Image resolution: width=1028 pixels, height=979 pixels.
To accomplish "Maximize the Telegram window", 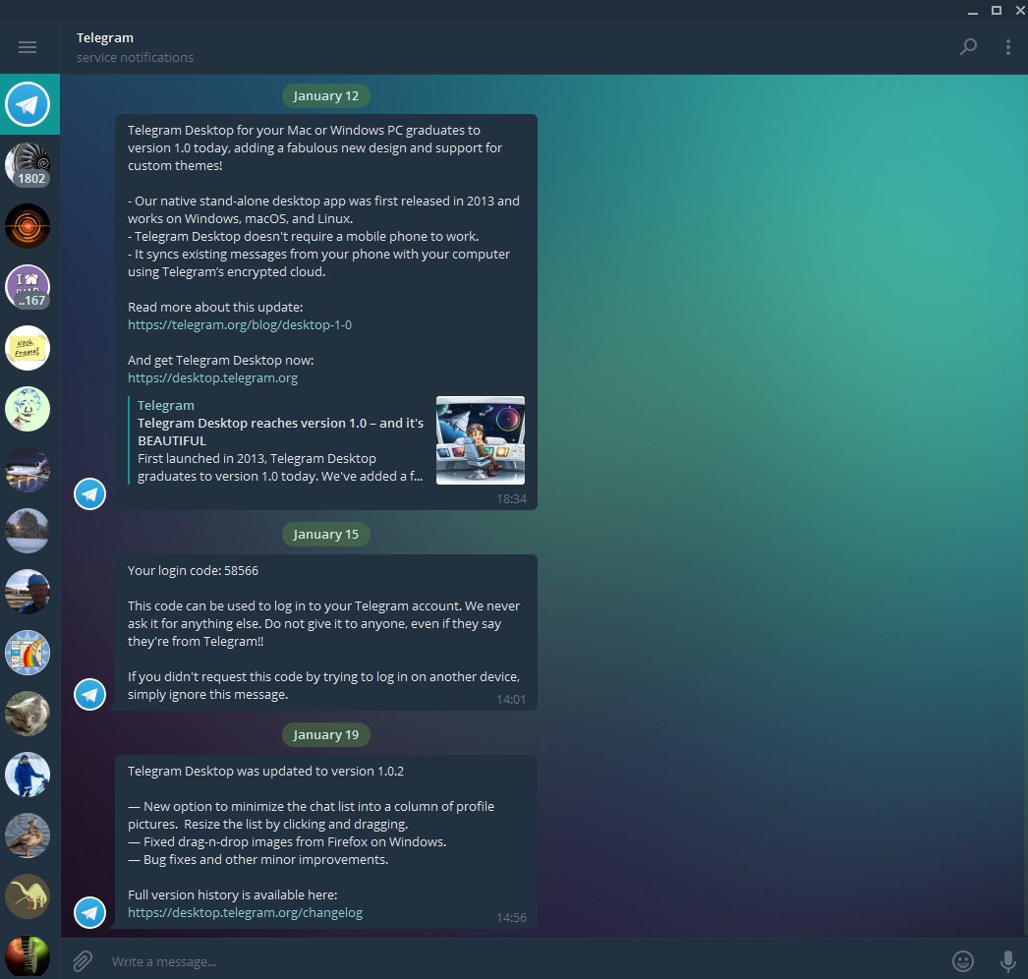I will click(996, 10).
